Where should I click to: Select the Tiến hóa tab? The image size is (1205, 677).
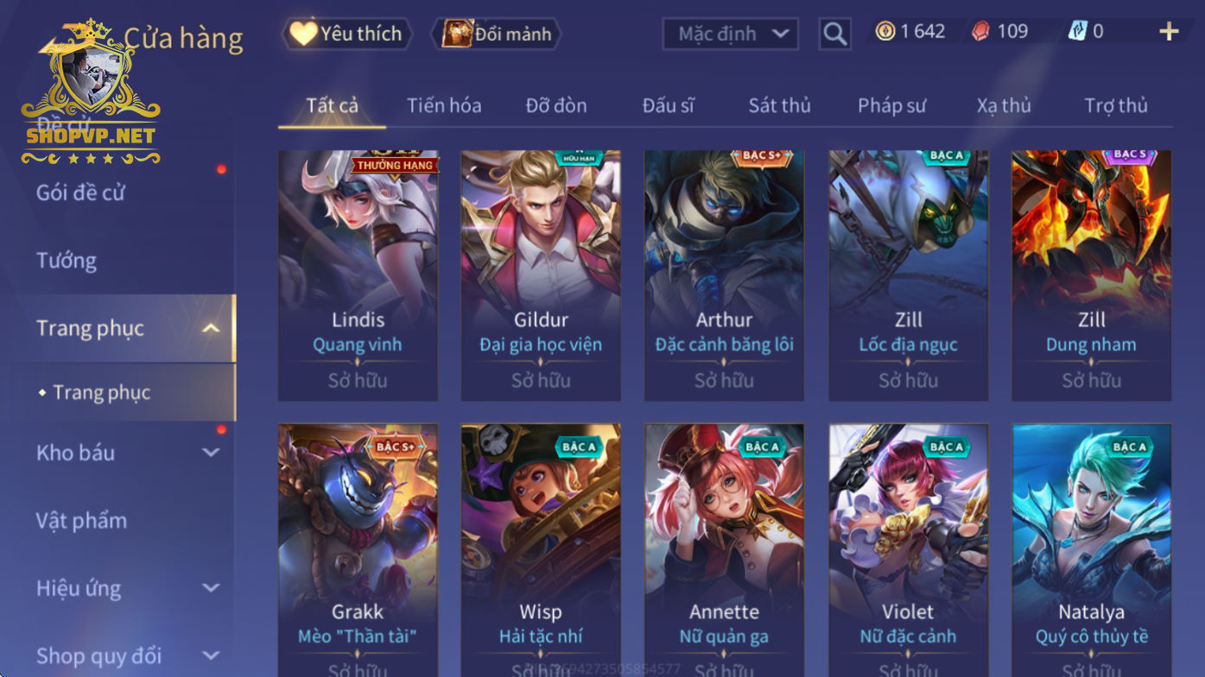[x=444, y=105]
